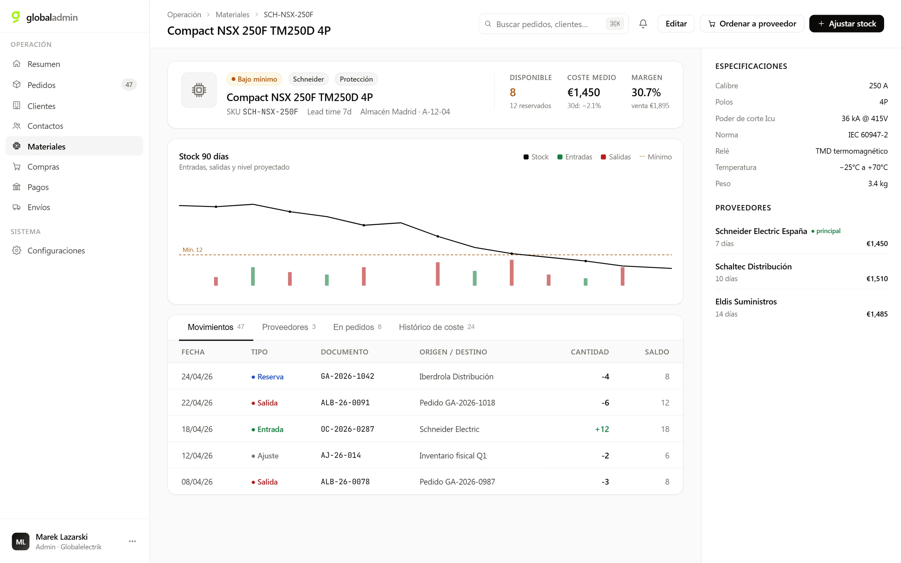Click the Pedidos box icon
This screenshot has height=563, width=901.
pos(16,84)
